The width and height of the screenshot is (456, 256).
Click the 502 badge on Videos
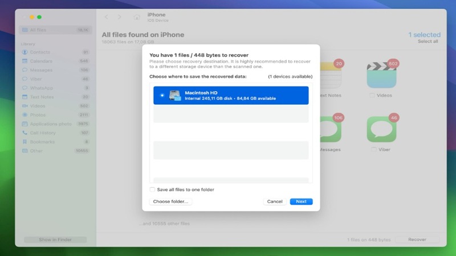(393, 64)
